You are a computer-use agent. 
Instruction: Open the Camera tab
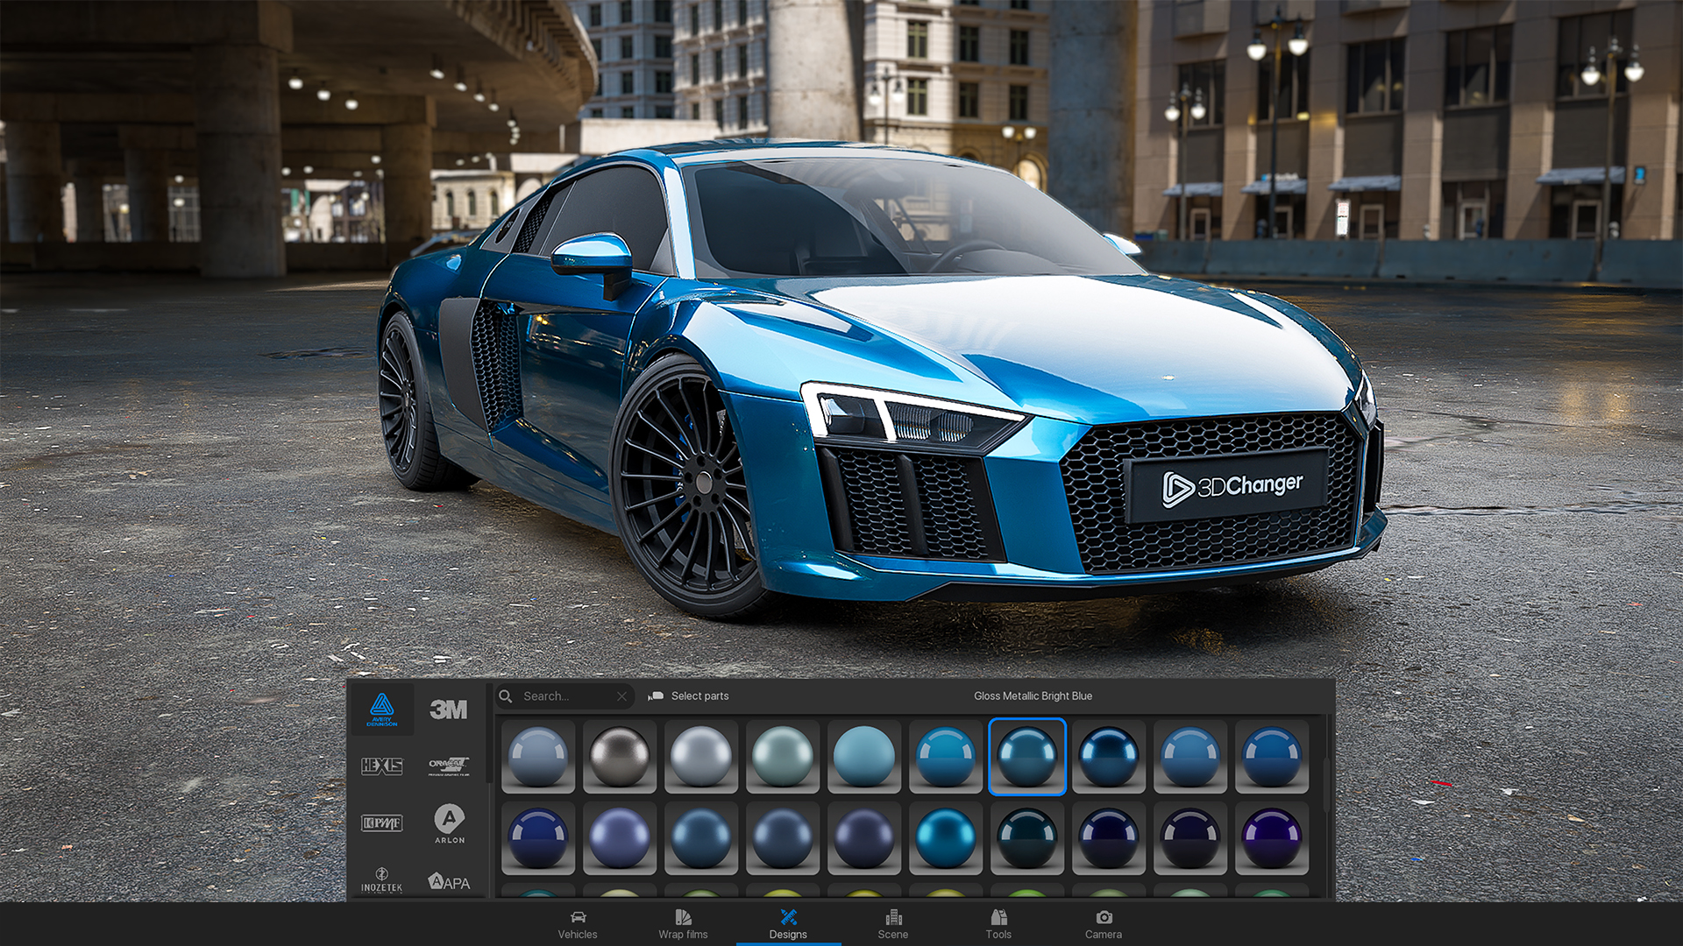click(1104, 924)
